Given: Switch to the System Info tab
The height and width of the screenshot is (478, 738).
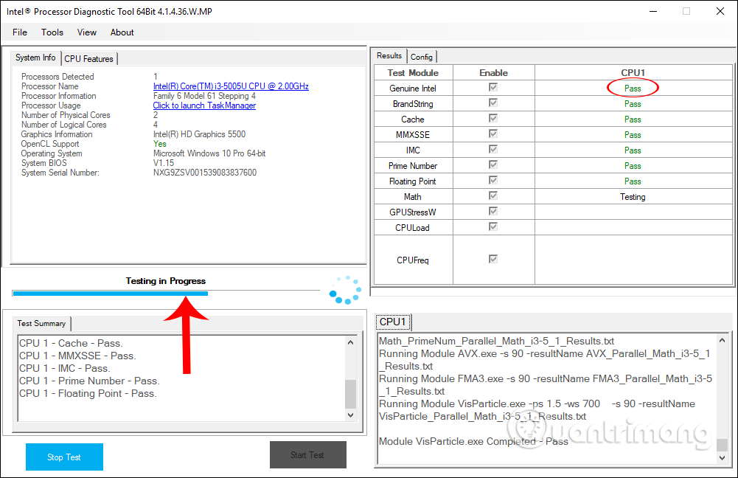Looking at the screenshot, I should coord(35,58).
